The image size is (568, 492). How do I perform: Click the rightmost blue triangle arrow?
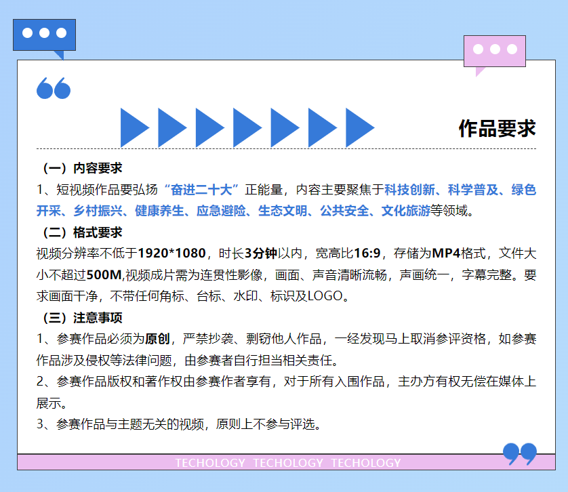point(359,127)
